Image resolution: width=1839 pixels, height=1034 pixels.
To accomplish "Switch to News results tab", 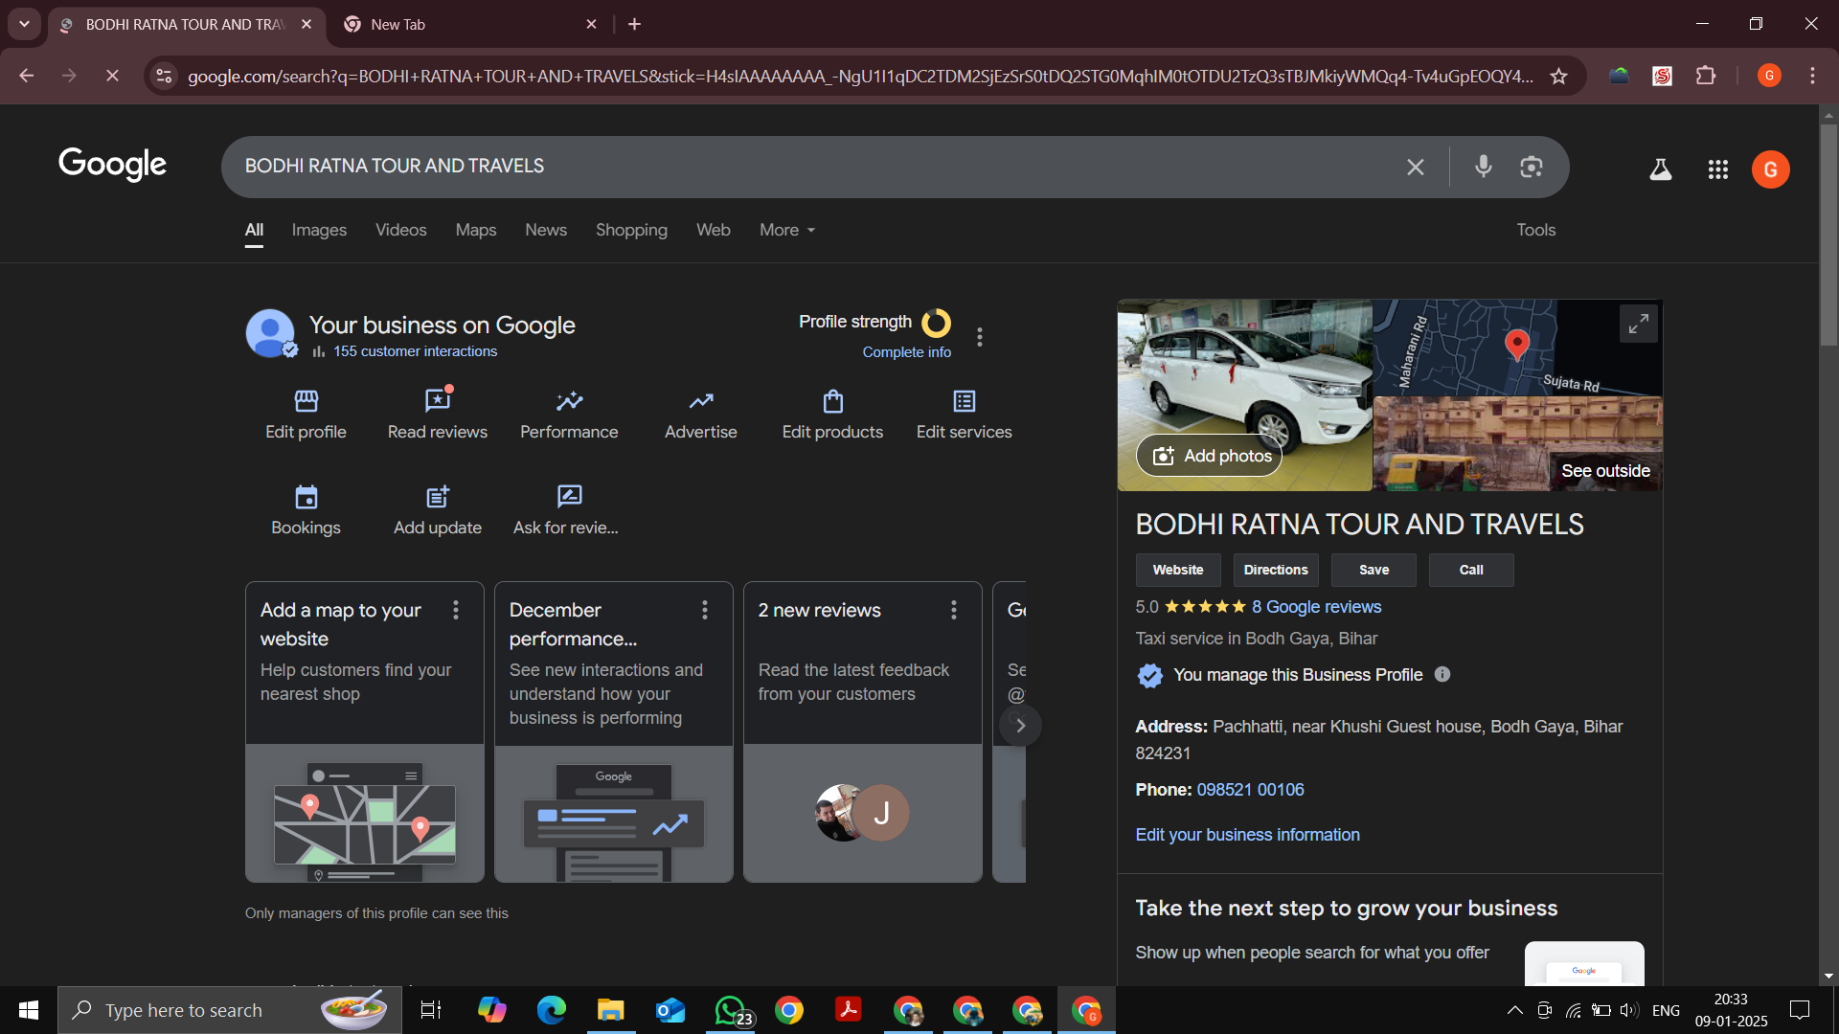I will point(546,231).
